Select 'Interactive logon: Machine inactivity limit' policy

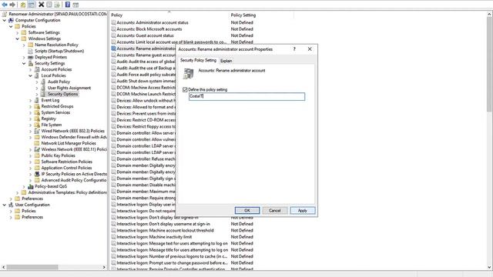pyautogui.click(x=154, y=237)
